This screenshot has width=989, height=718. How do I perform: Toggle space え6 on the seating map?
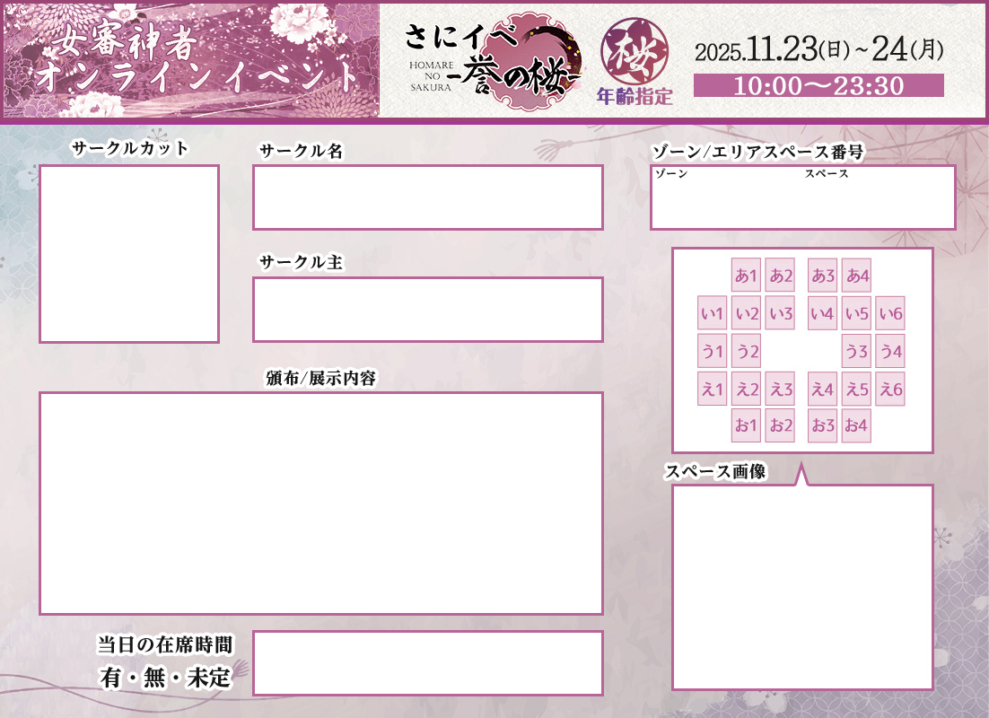tap(890, 389)
